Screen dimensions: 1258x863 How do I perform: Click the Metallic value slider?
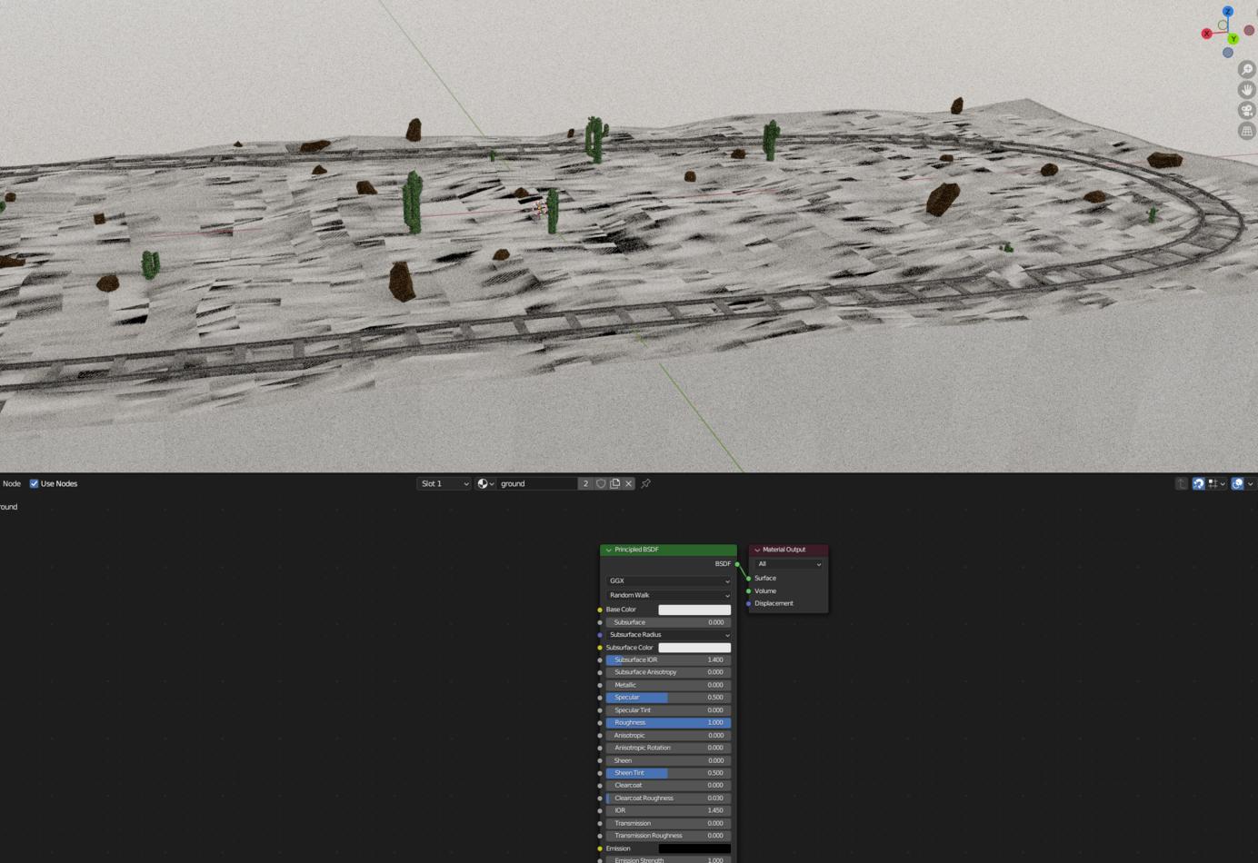[x=669, y=685]
